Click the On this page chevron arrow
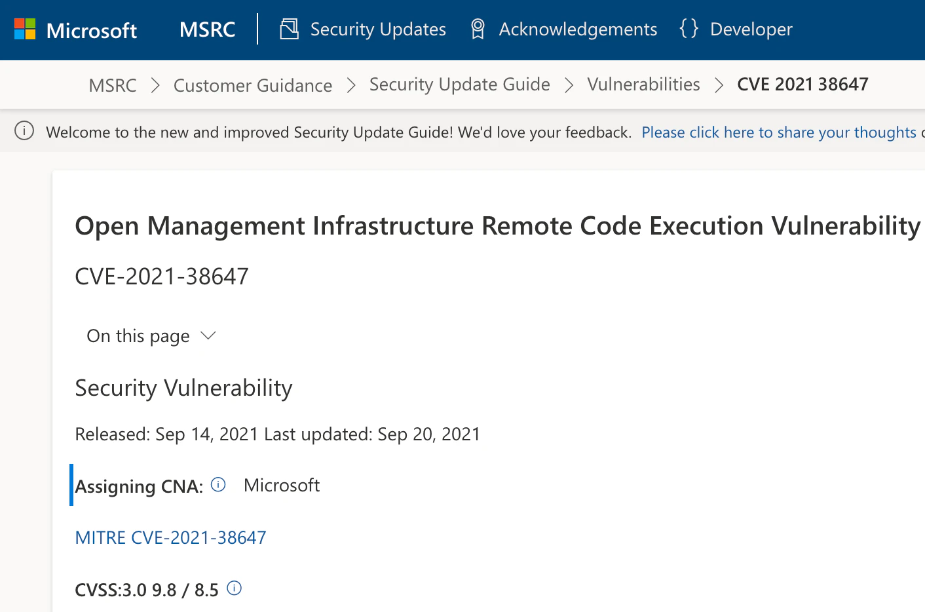 [x=208, y=335]
